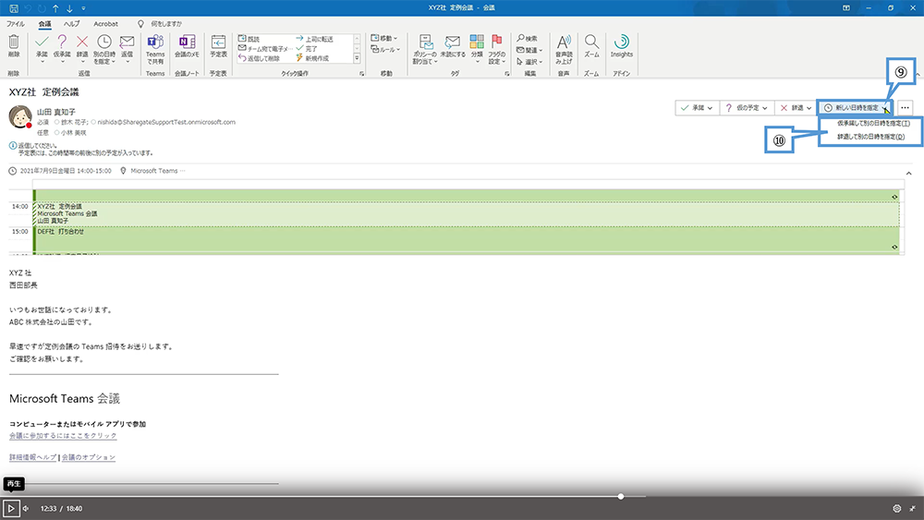The image size is (924, 520).
Task: Collapse the calendar preview chevron
Action: [x=908, y=173]
